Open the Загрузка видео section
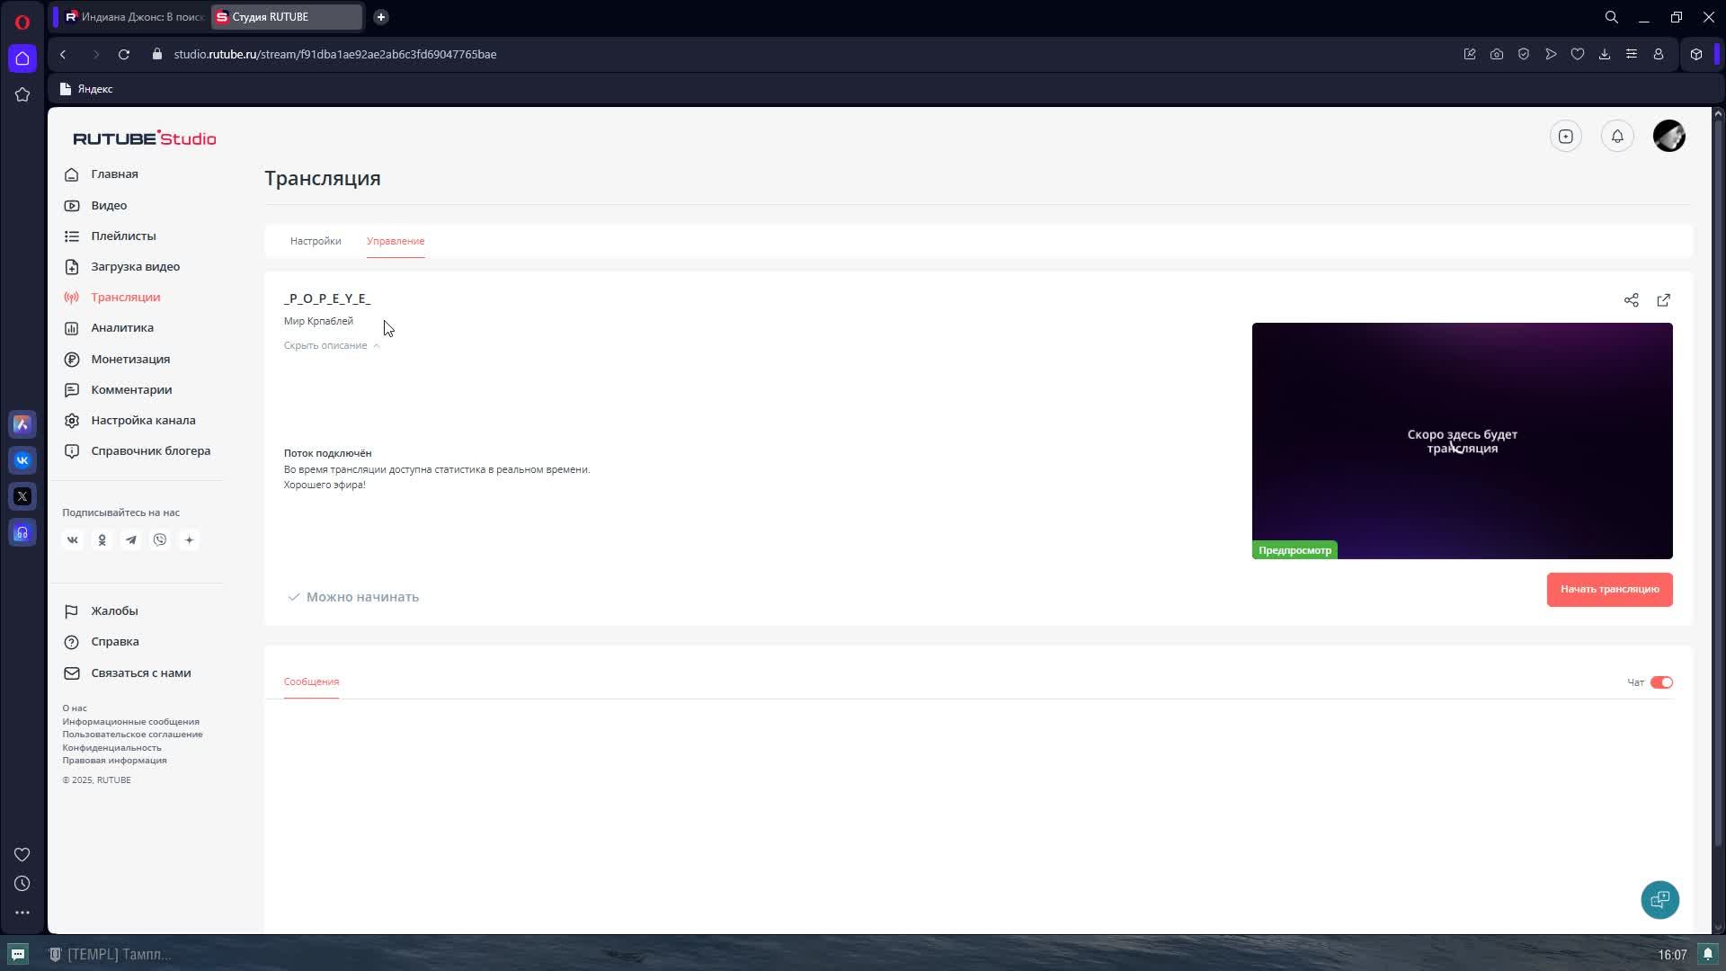 click(122, 267)
